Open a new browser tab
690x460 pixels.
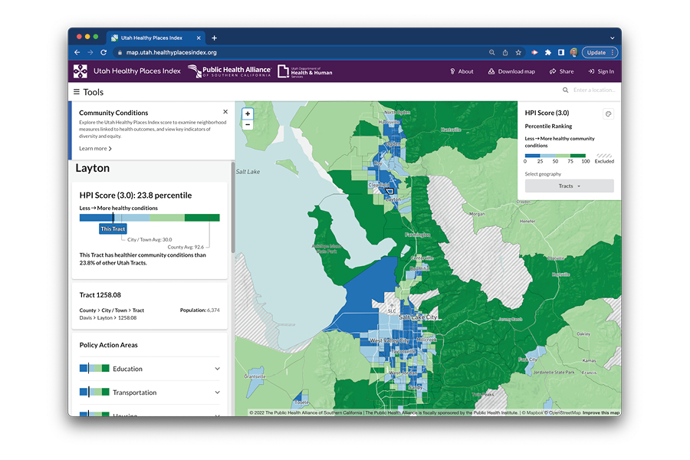[214, 36]
